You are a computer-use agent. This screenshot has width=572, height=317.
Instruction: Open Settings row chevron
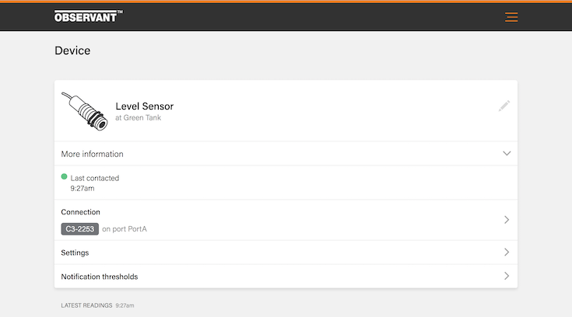[x=507, y=253]
